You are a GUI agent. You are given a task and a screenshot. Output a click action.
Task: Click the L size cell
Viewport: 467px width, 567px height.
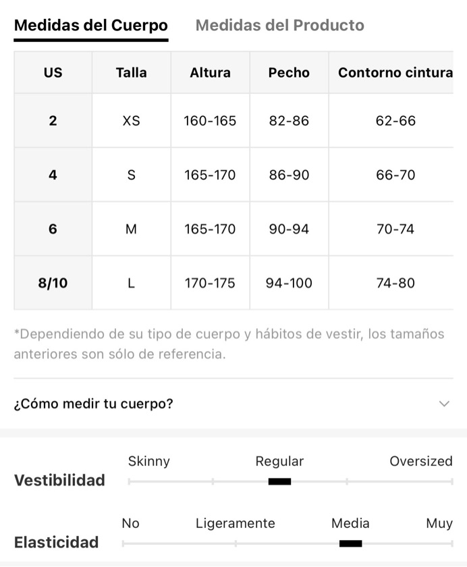(x=131, y=283)
